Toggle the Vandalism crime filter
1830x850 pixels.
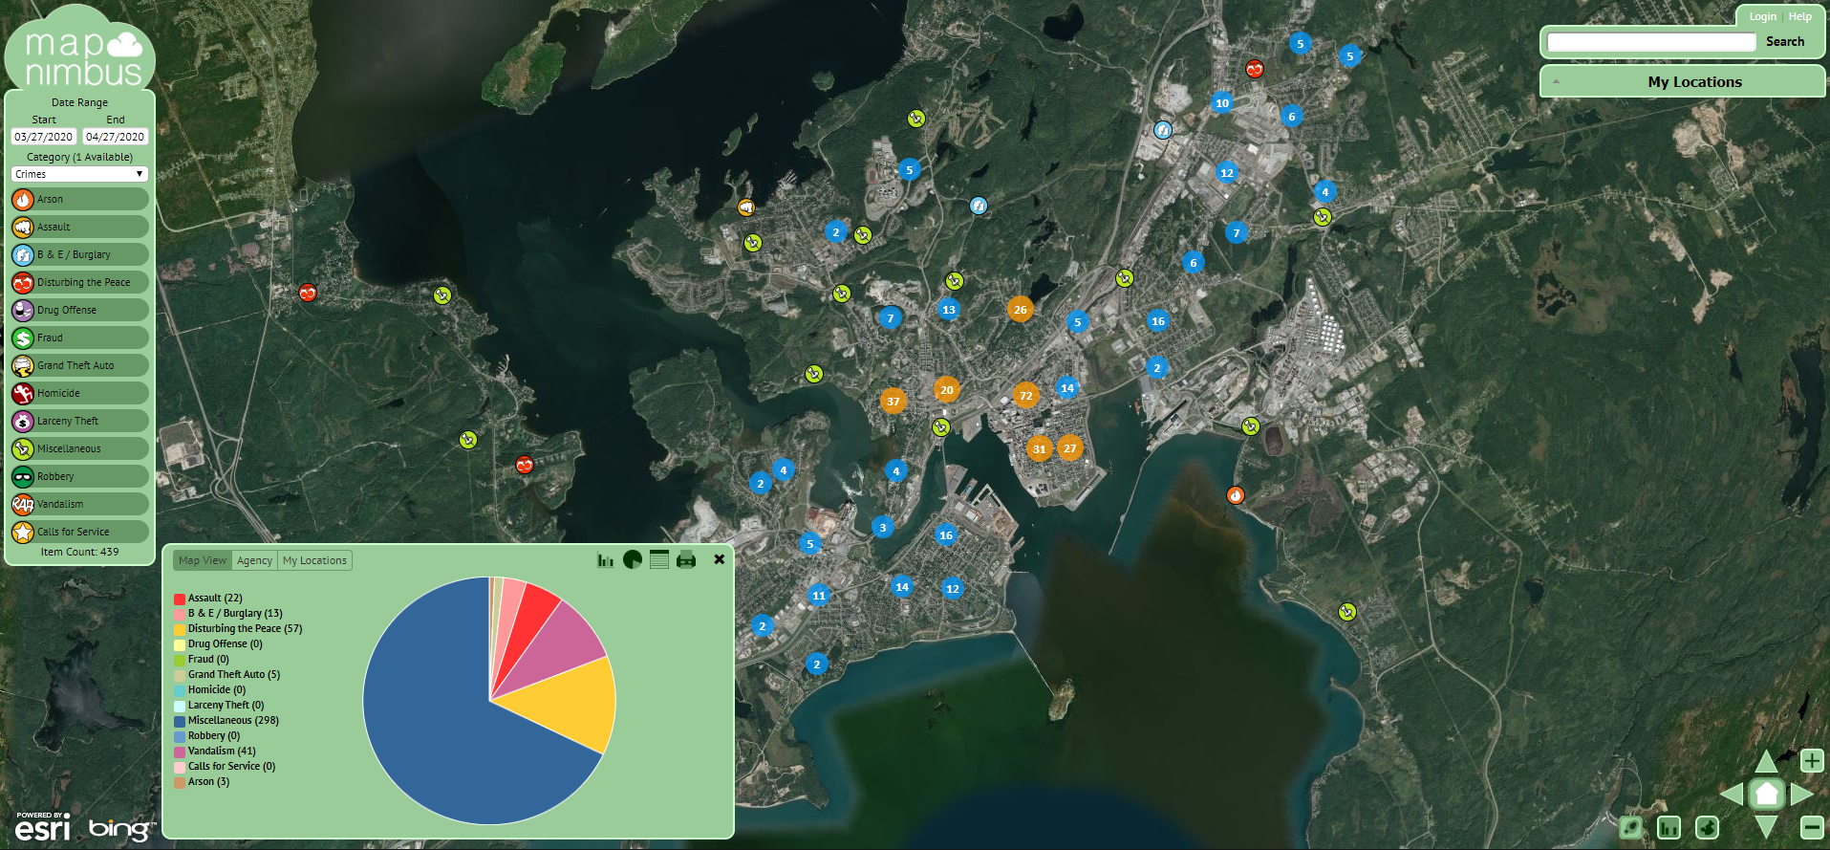click(80, 505)
